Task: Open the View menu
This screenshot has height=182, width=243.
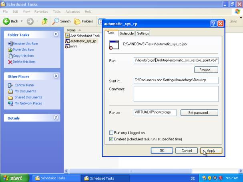Action: [x=26, y=12]
